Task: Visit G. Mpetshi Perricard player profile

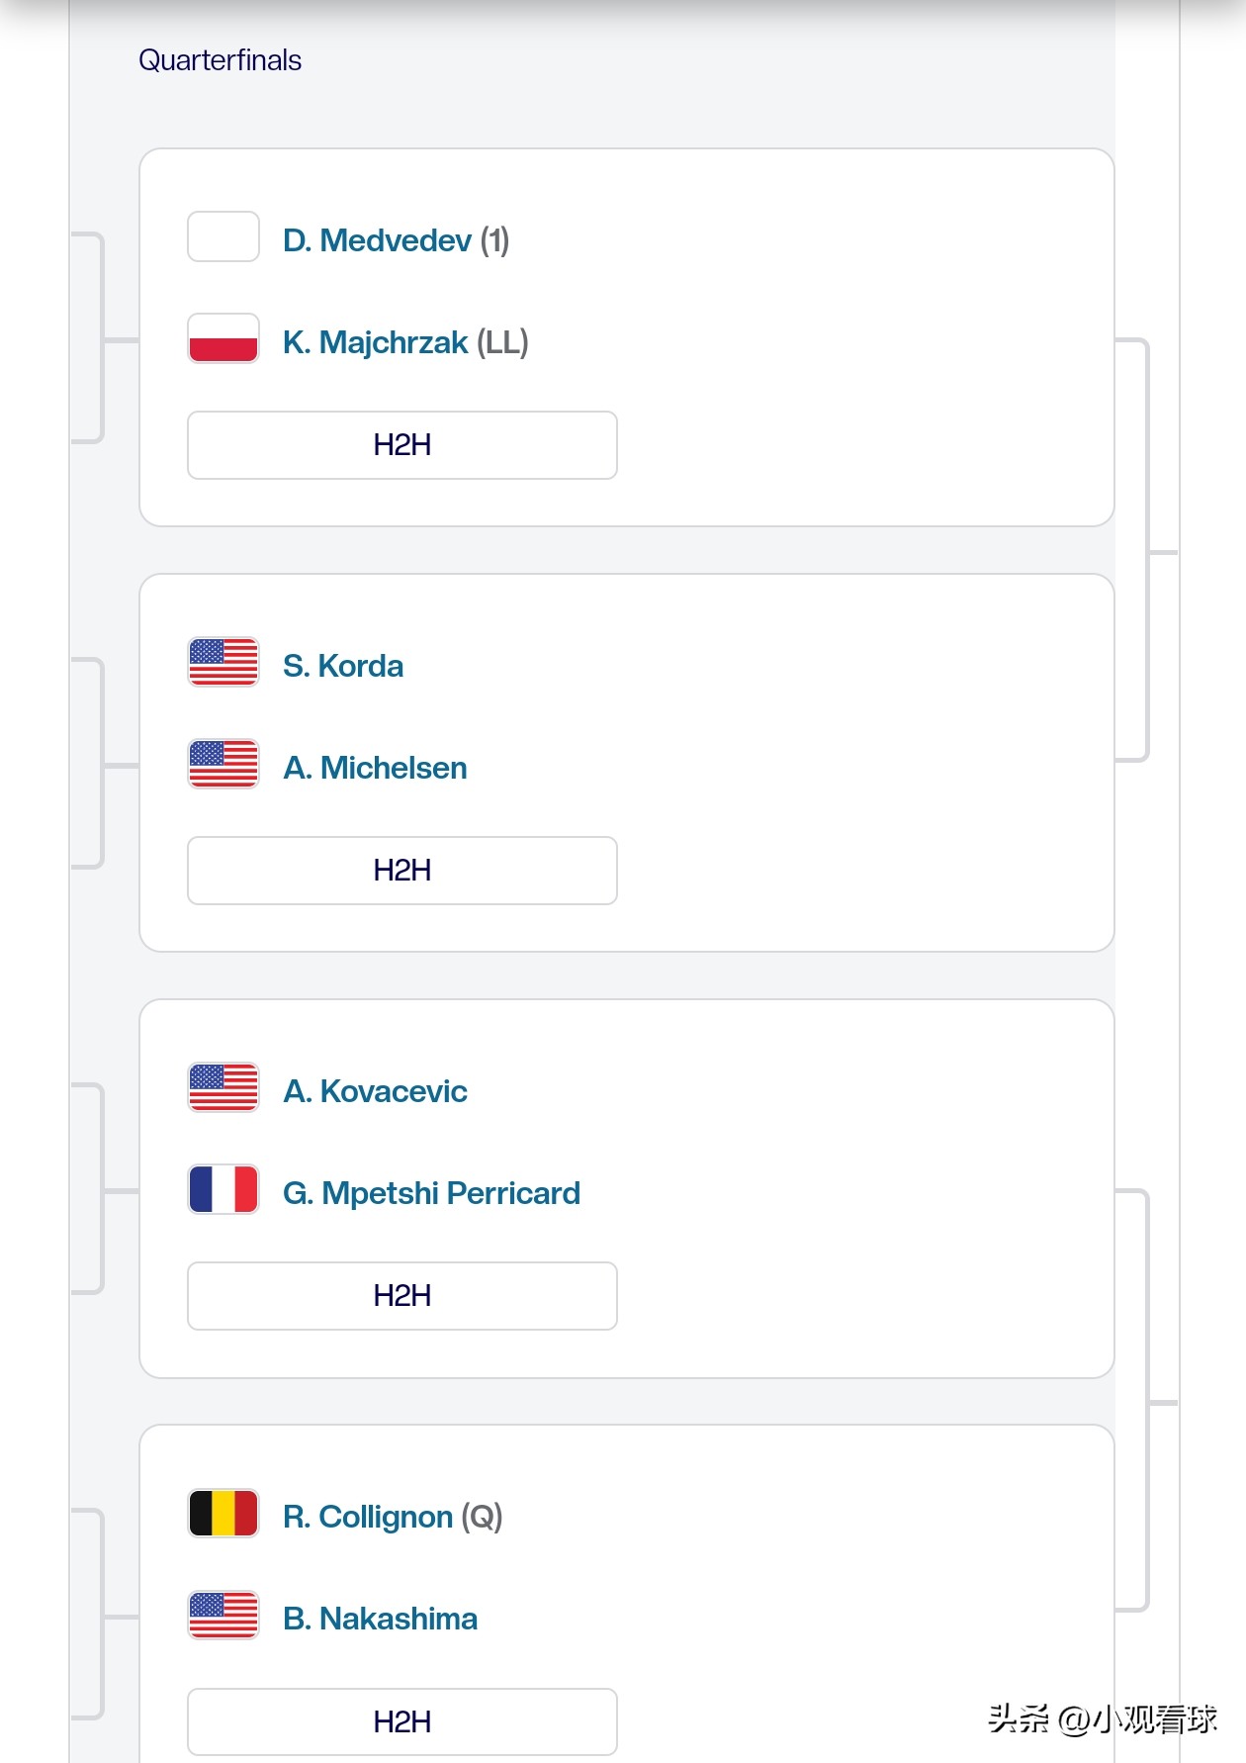Action: click(431, 1193)
